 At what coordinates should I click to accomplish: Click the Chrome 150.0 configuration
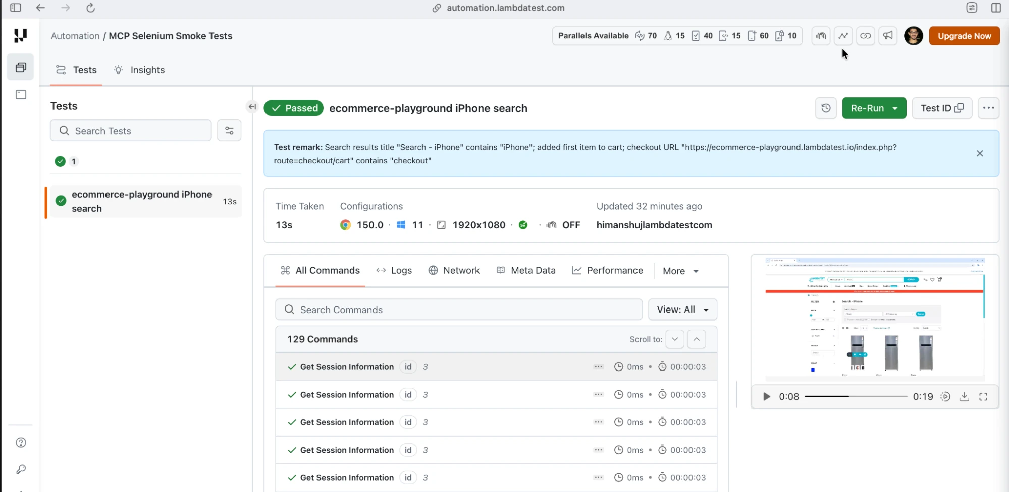pyautogui.click(x=362, y=225)
